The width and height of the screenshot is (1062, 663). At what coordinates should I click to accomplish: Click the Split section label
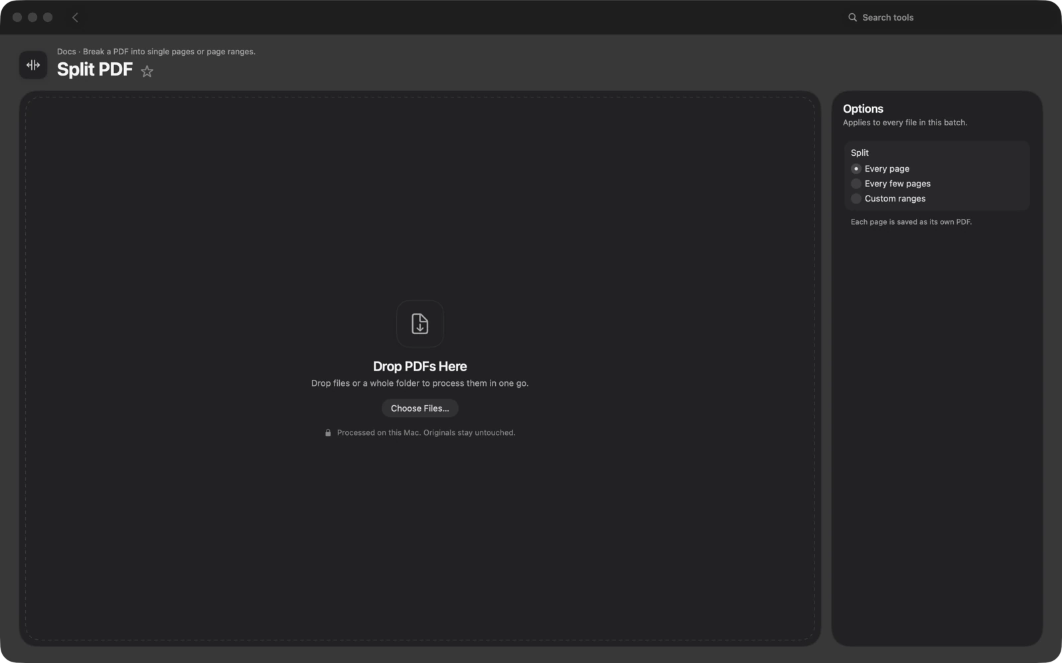click(860, 152)
